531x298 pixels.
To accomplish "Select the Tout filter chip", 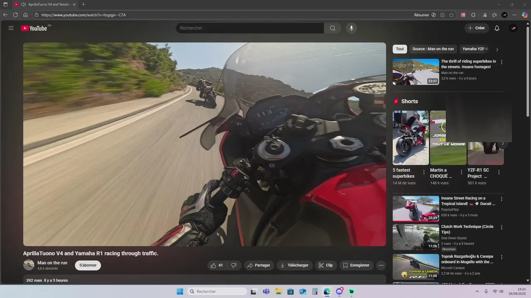I will pos(400,49).
